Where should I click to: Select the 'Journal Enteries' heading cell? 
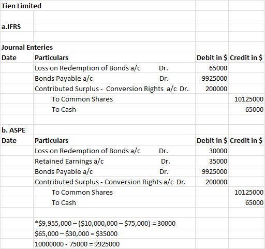[98, 47]
